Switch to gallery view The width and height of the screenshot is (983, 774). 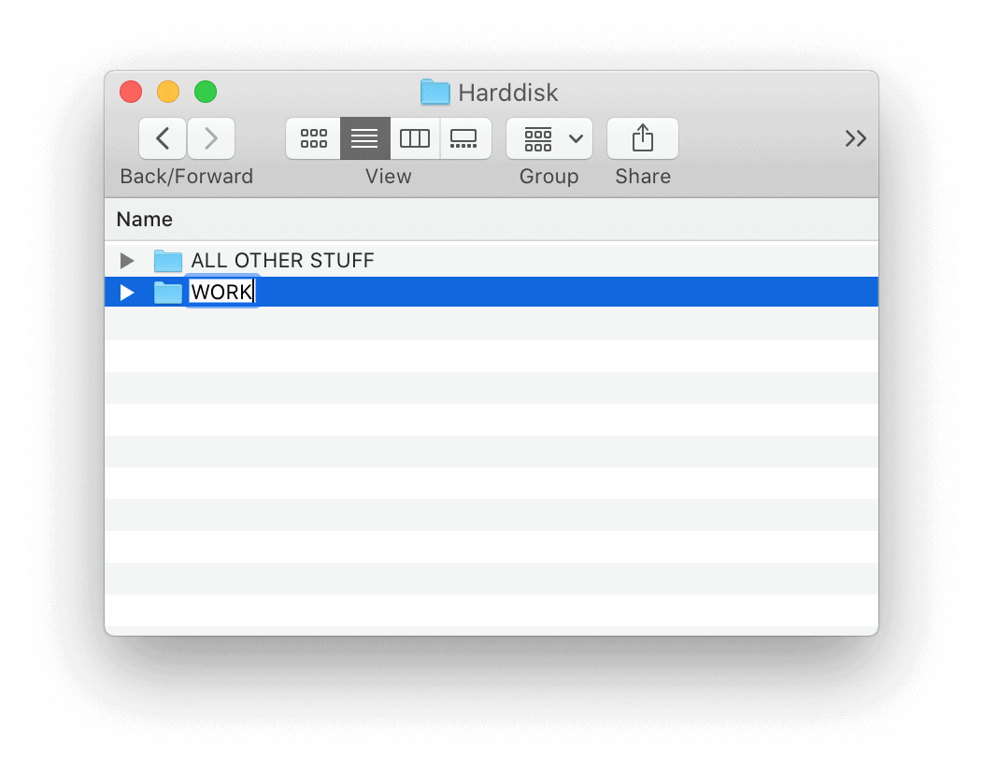465,138
